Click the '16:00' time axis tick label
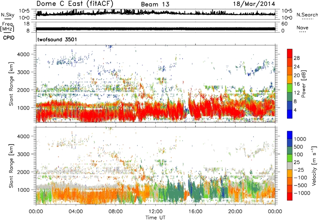 pos(195,212)
